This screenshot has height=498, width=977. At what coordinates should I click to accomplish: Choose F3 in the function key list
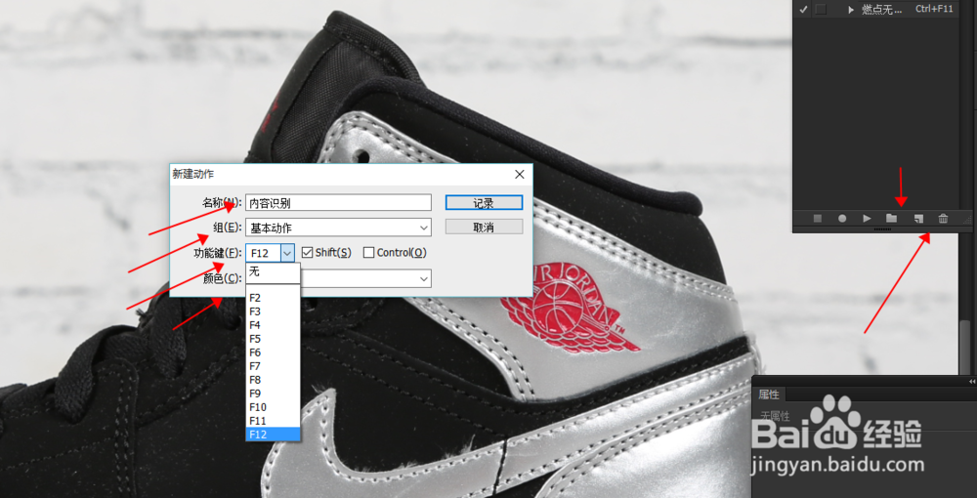(x=273, y=311)
